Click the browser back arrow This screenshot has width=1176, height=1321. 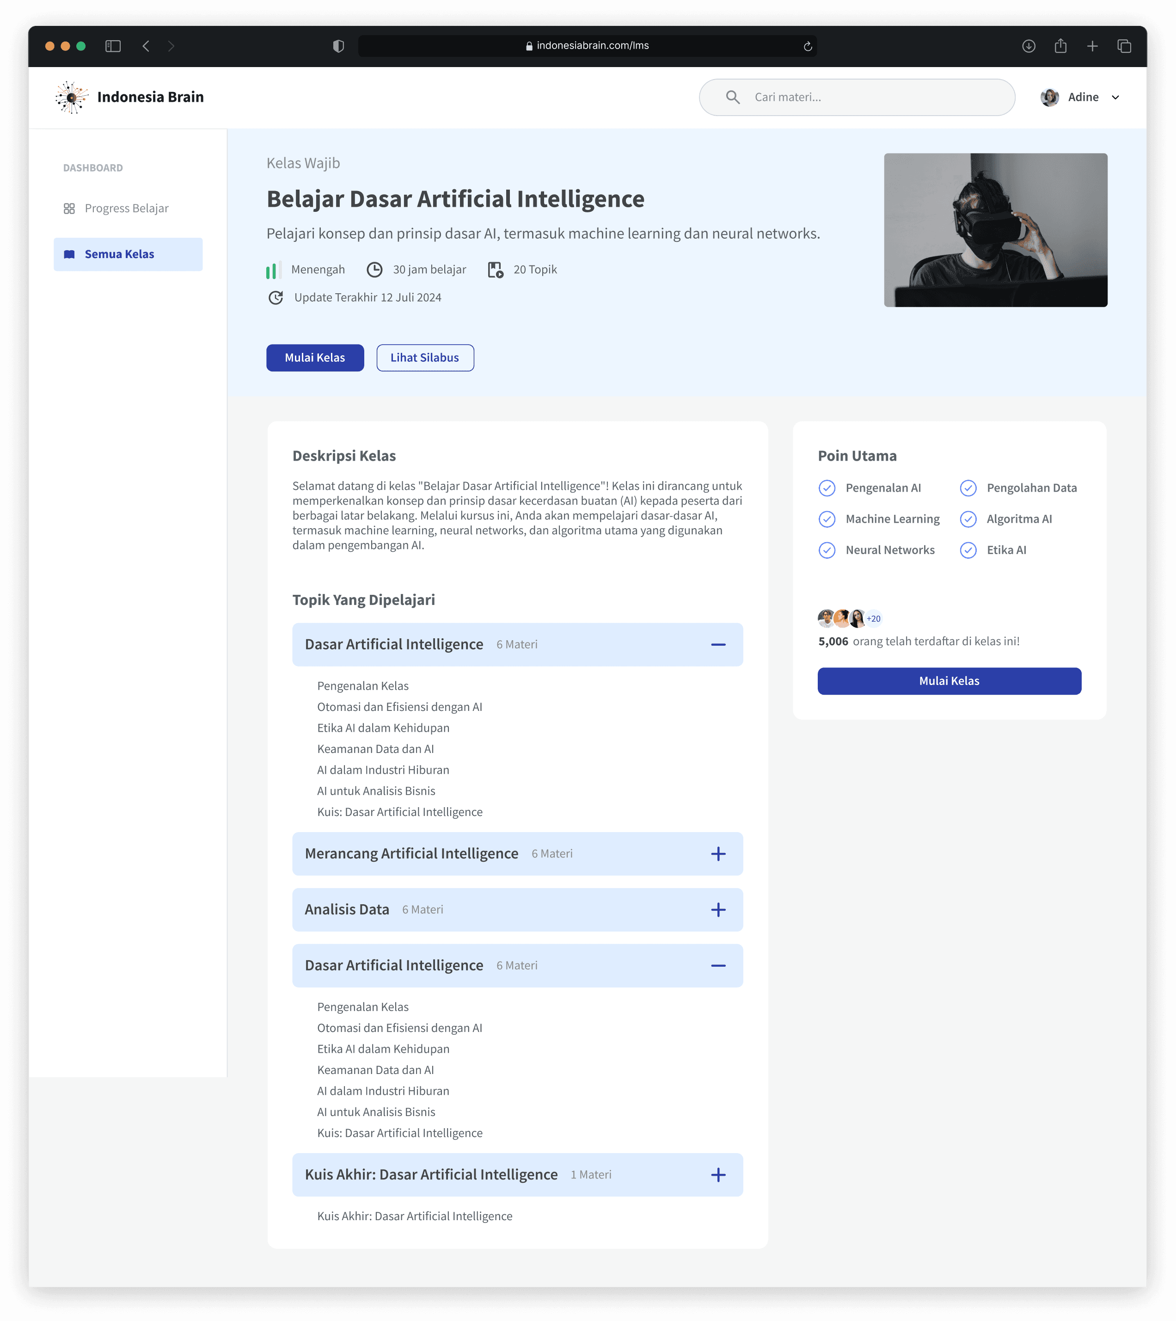146,46
